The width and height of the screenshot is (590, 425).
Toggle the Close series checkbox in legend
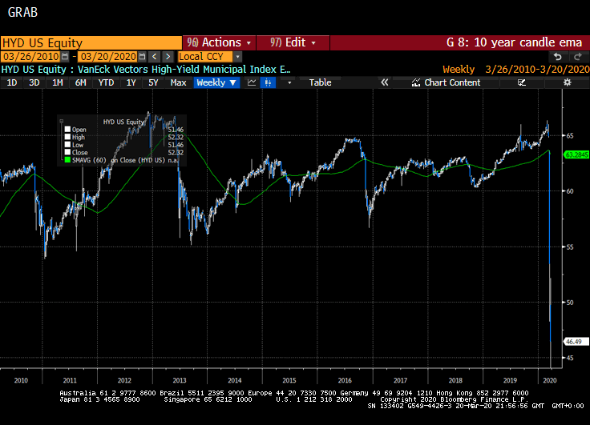click(67, 152)
